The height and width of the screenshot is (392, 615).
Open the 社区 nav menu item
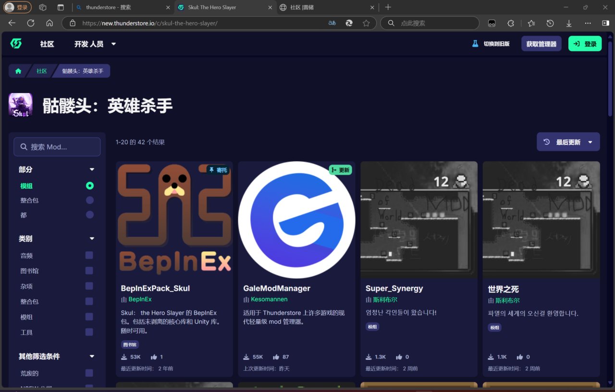click(47, 44)
